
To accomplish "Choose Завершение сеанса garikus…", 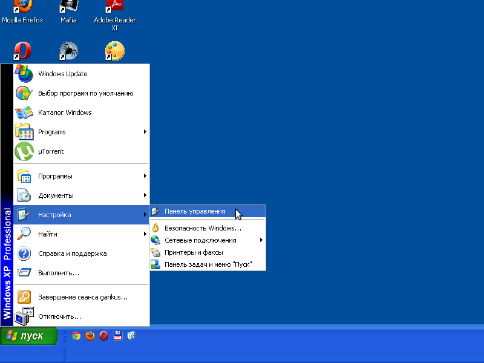I will click(82, 297).
